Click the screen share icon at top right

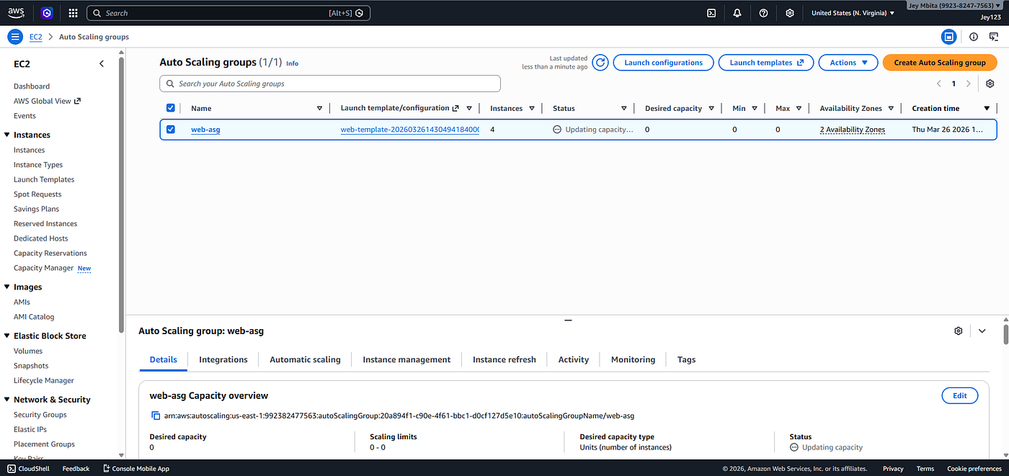click(994, 37)
